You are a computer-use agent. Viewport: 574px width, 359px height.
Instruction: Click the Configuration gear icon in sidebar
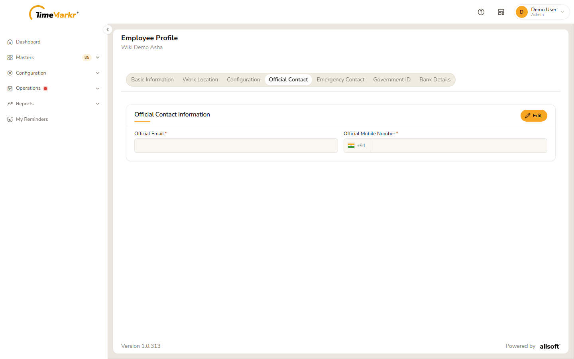10,73
